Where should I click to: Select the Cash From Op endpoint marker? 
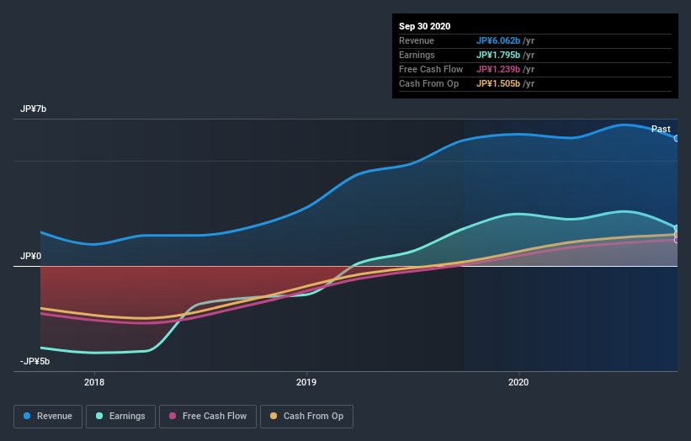pos(677,234)
